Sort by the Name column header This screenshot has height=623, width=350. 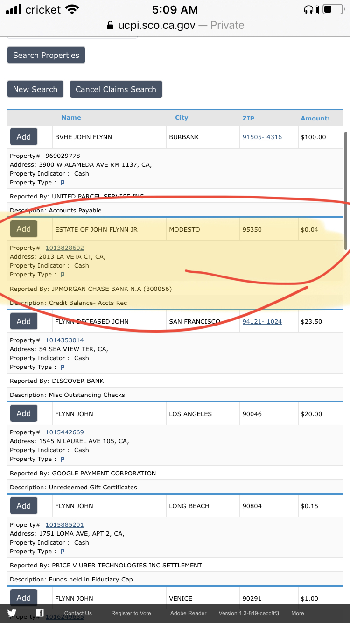point(71,118)
